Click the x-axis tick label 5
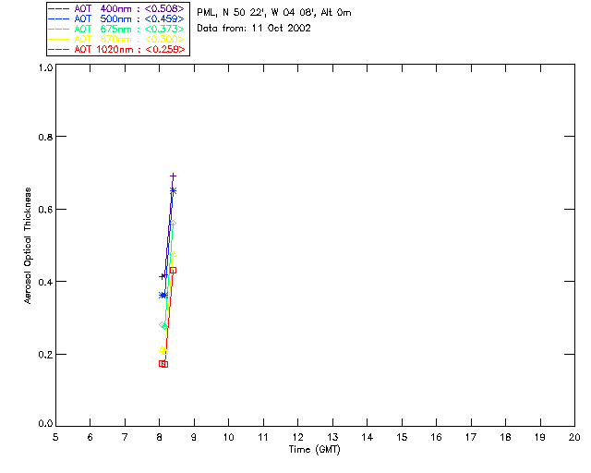Viewport: 591px width, 473px height. pyautogui.click(x=55, y=438)
